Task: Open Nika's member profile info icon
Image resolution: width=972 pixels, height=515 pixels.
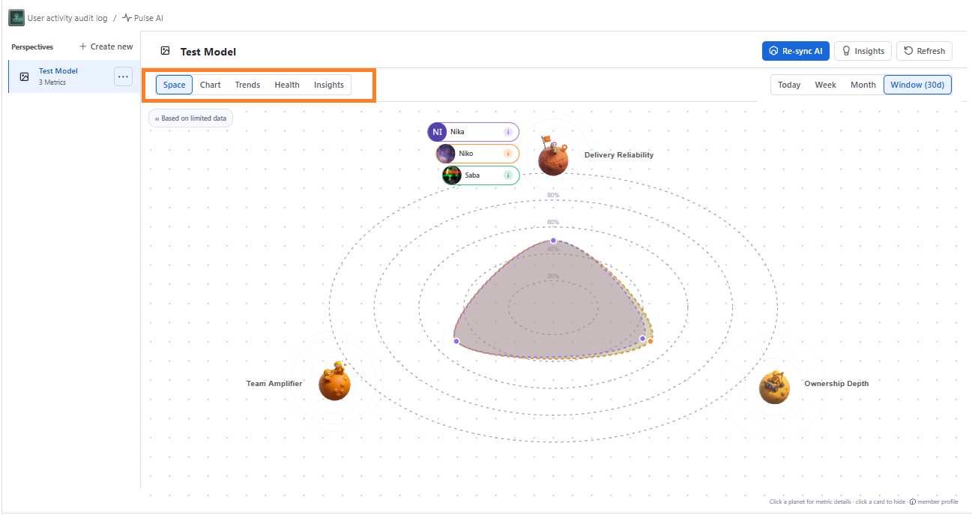Action: [507, 132]
